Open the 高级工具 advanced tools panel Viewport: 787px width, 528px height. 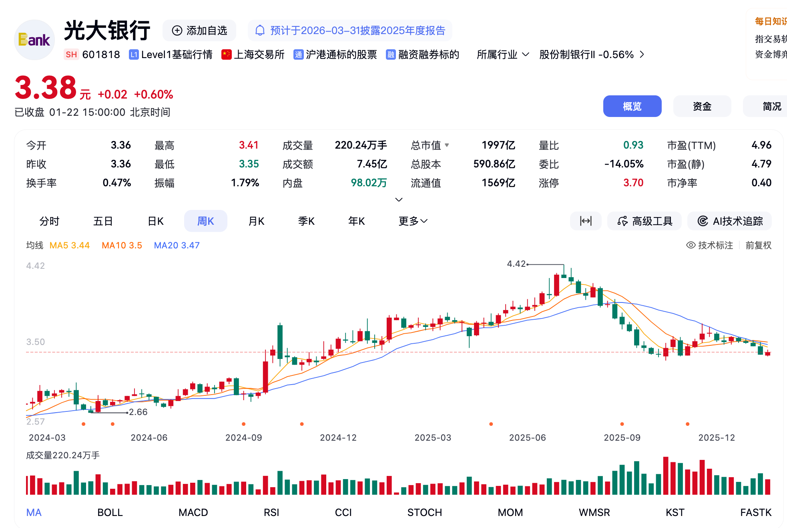[x=644, y=221]
